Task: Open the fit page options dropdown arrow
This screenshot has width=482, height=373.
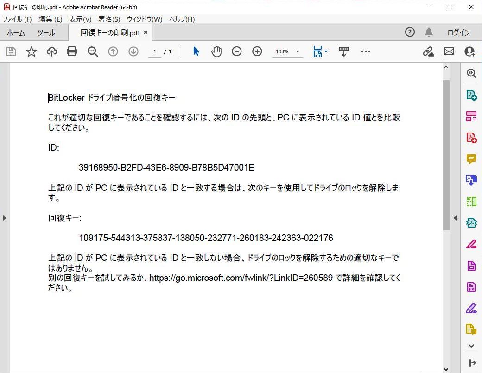Action: (326, 51)
